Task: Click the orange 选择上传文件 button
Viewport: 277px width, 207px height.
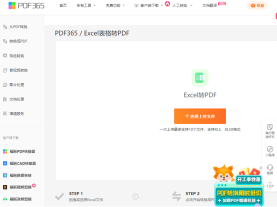Action: tap(200, 116)
